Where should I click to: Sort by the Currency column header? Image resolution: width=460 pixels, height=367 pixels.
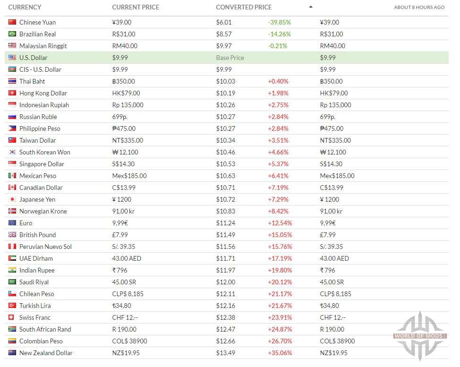point(25,7)
